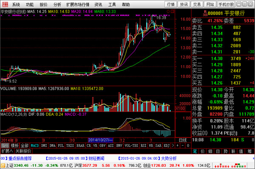Open the 工具 menu
255x169 pixels.
tap(112, 5)
